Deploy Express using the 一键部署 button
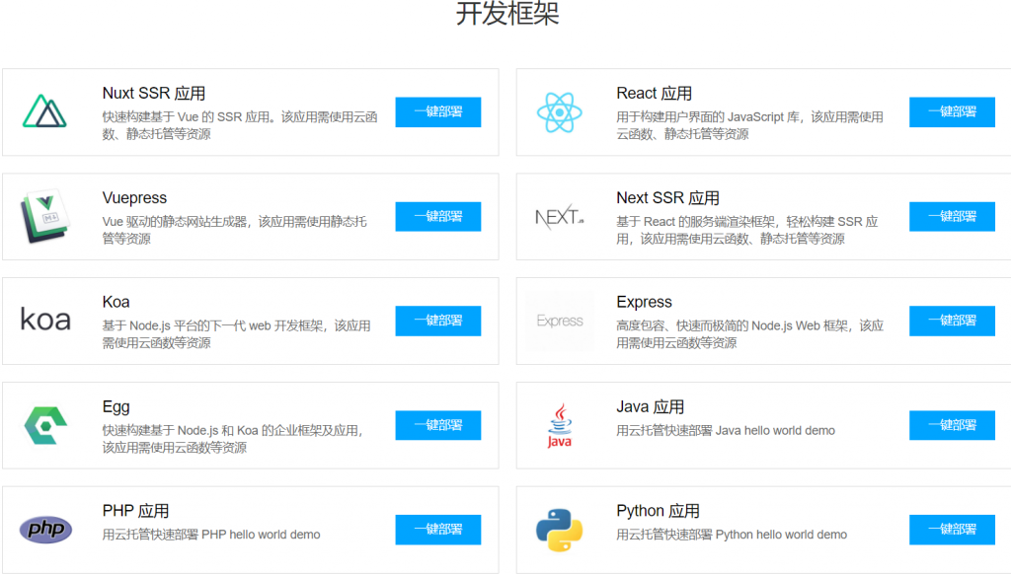1011x575 pixels. [x=953, y=321]
